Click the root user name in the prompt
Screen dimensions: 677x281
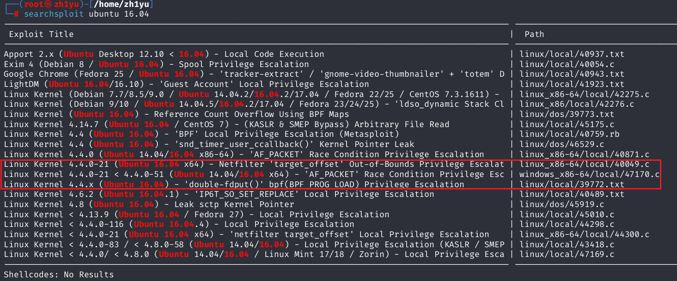(34, 4)
